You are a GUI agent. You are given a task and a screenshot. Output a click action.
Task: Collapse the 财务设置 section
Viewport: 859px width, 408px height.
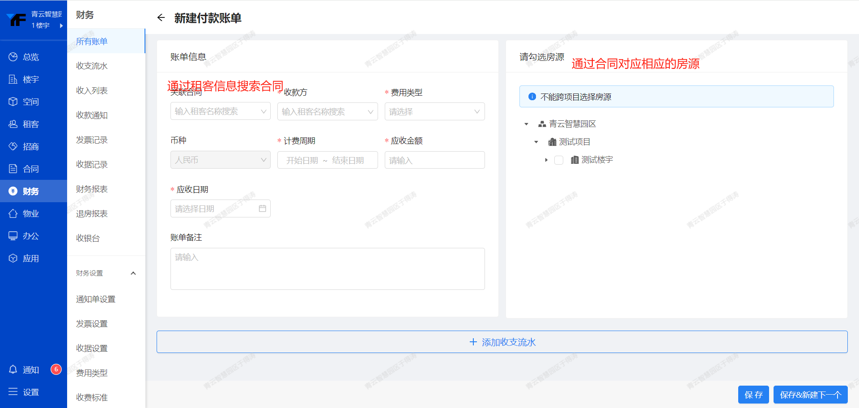(x=133, y=273)
